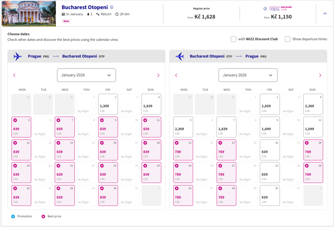The height and width of the screenshot is (227, 334).
Task: Go to previous month in Bucharest–Prague calendar
Action: [x=176, y=75]
